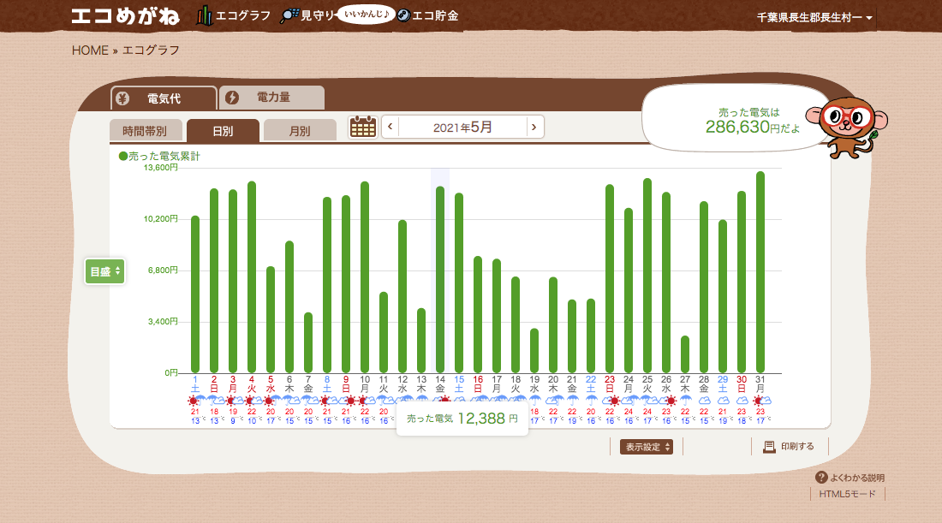Click the umbrella weather icon under May 22
This screenshot has height=523, width=942.
click(591, 401)
